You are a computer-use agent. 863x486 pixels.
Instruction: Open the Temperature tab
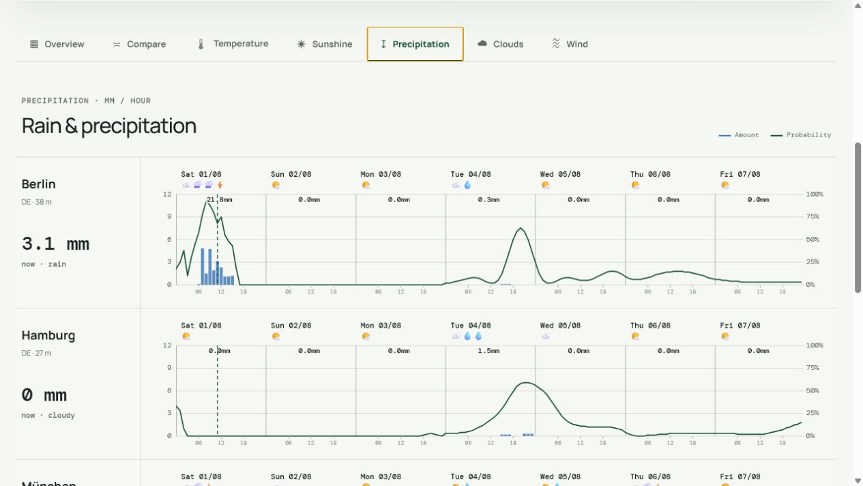coord(232,44)
